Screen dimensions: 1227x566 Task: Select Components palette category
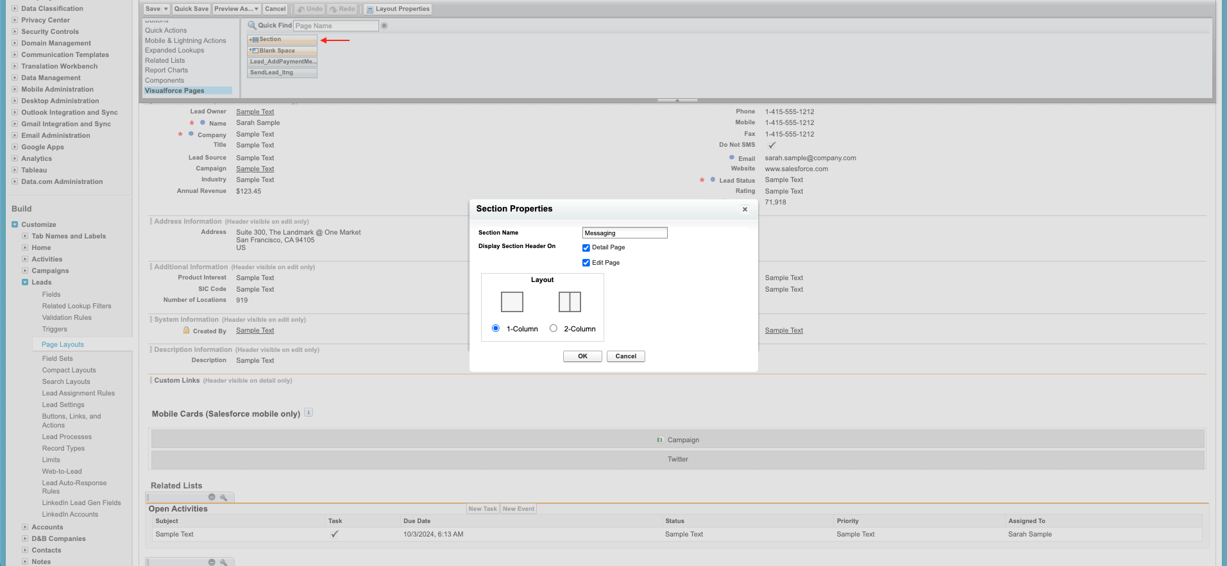click(164, 80)
